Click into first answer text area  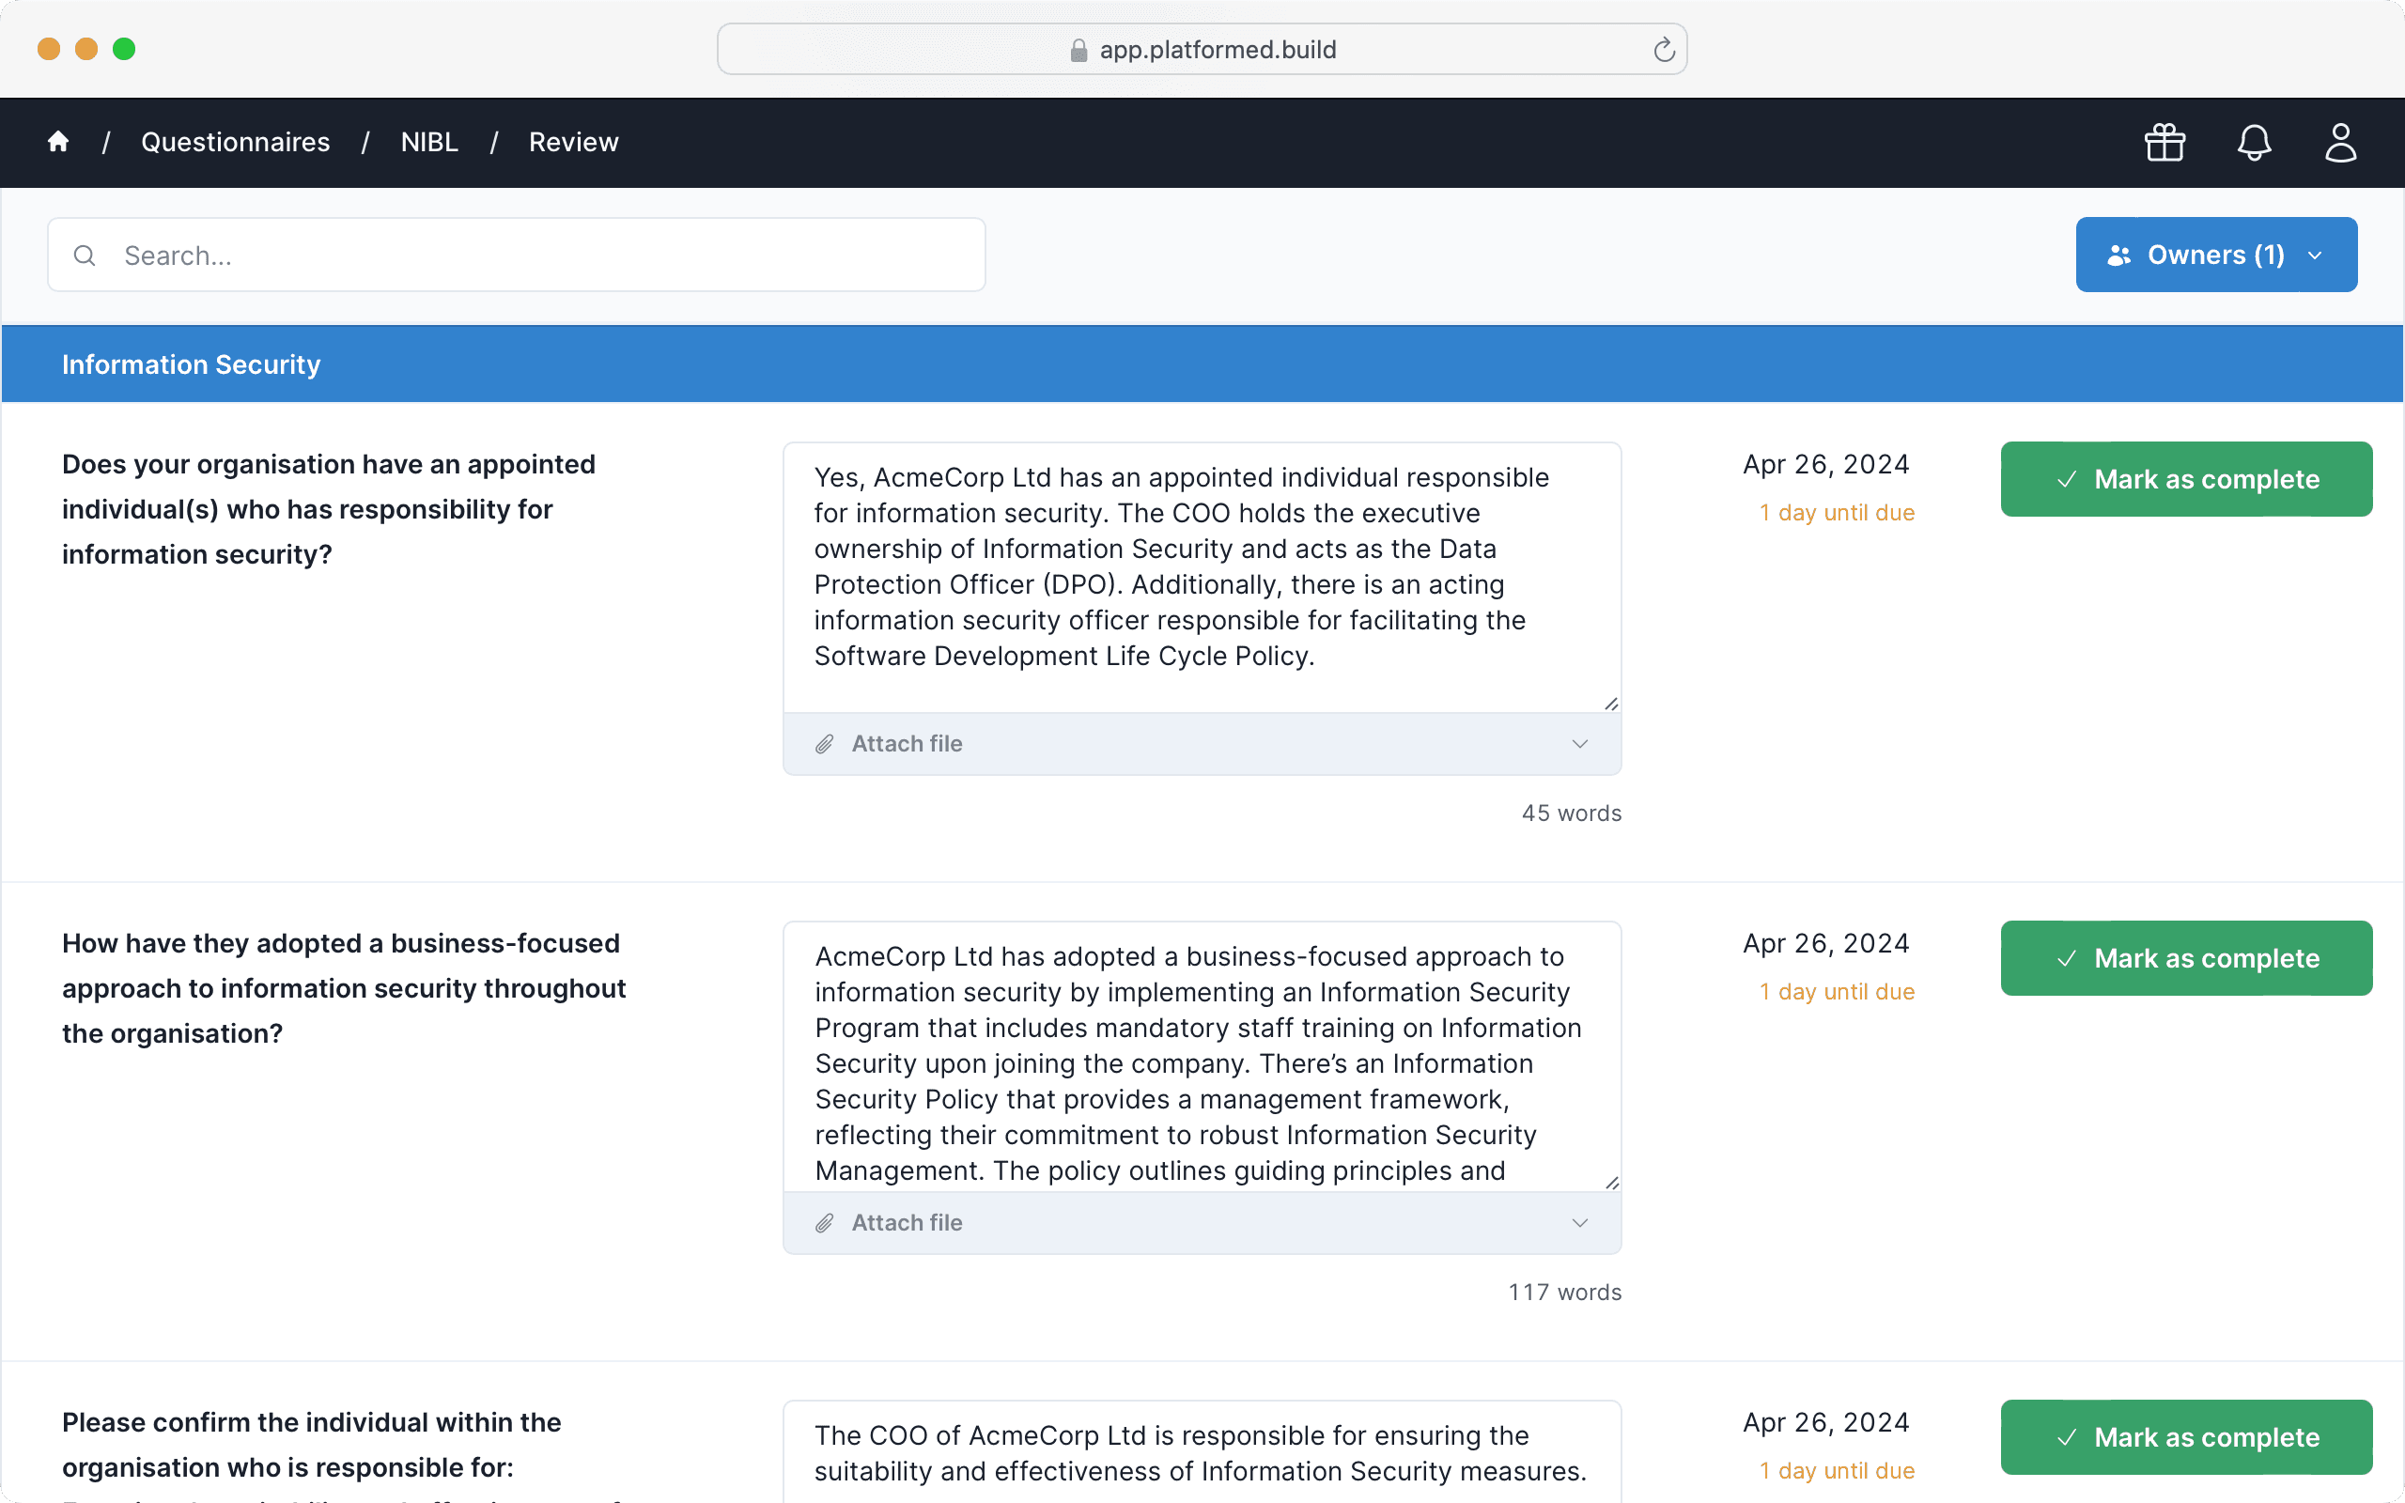point(1201,577)
